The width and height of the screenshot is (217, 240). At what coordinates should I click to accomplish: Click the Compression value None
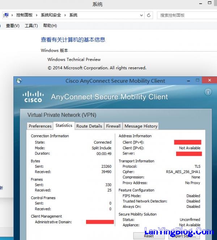pos(196,177)
